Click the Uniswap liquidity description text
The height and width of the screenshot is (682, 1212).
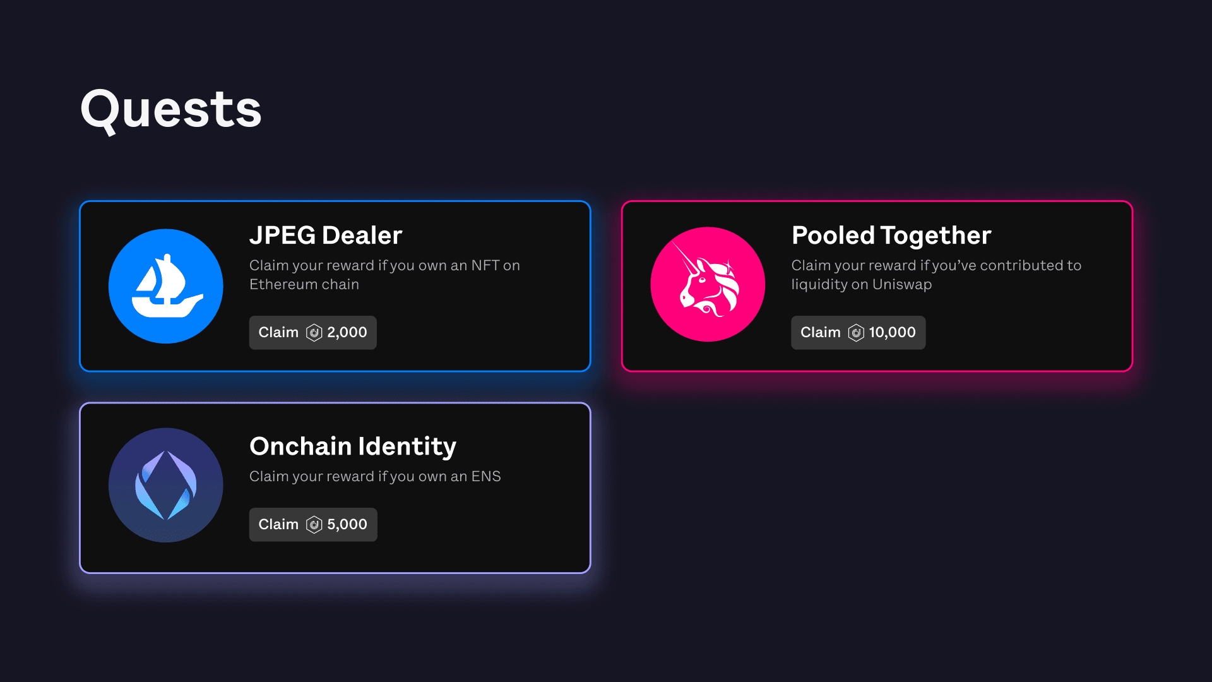936,275
